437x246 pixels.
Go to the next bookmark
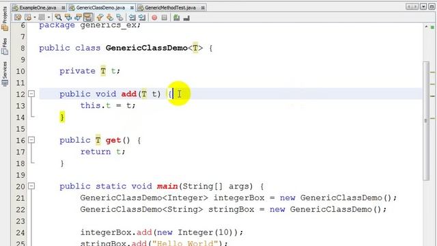(109, 18)
